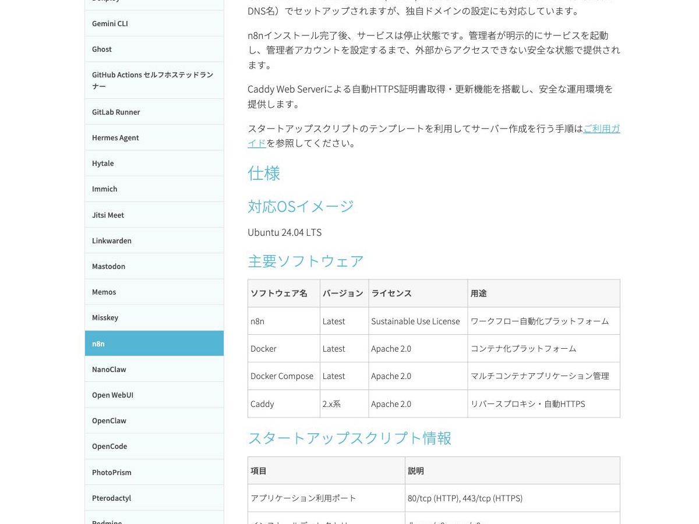Click the 80/tcp (HTTP), 443/tcp (HTTPS) cell
Viewport: 699px width, 524px height.
coord(513,498)
